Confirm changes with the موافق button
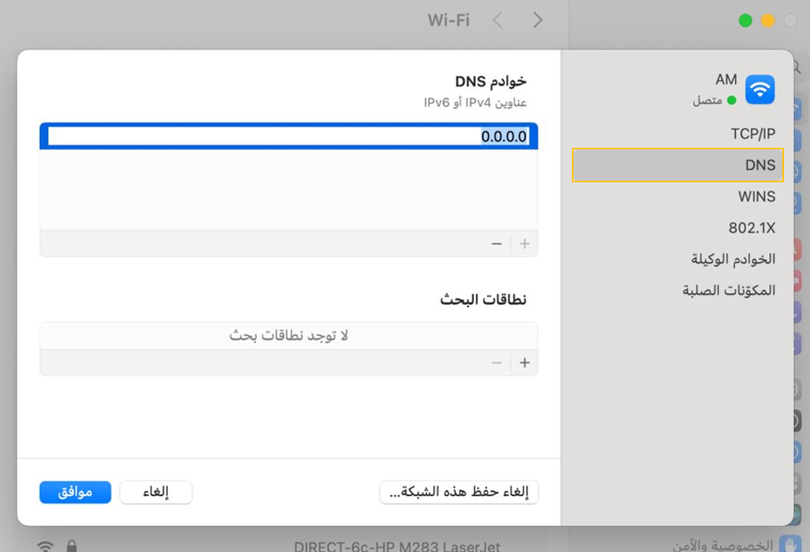Image resolution: width=810 pixels, height=552 pixels. 75,492
